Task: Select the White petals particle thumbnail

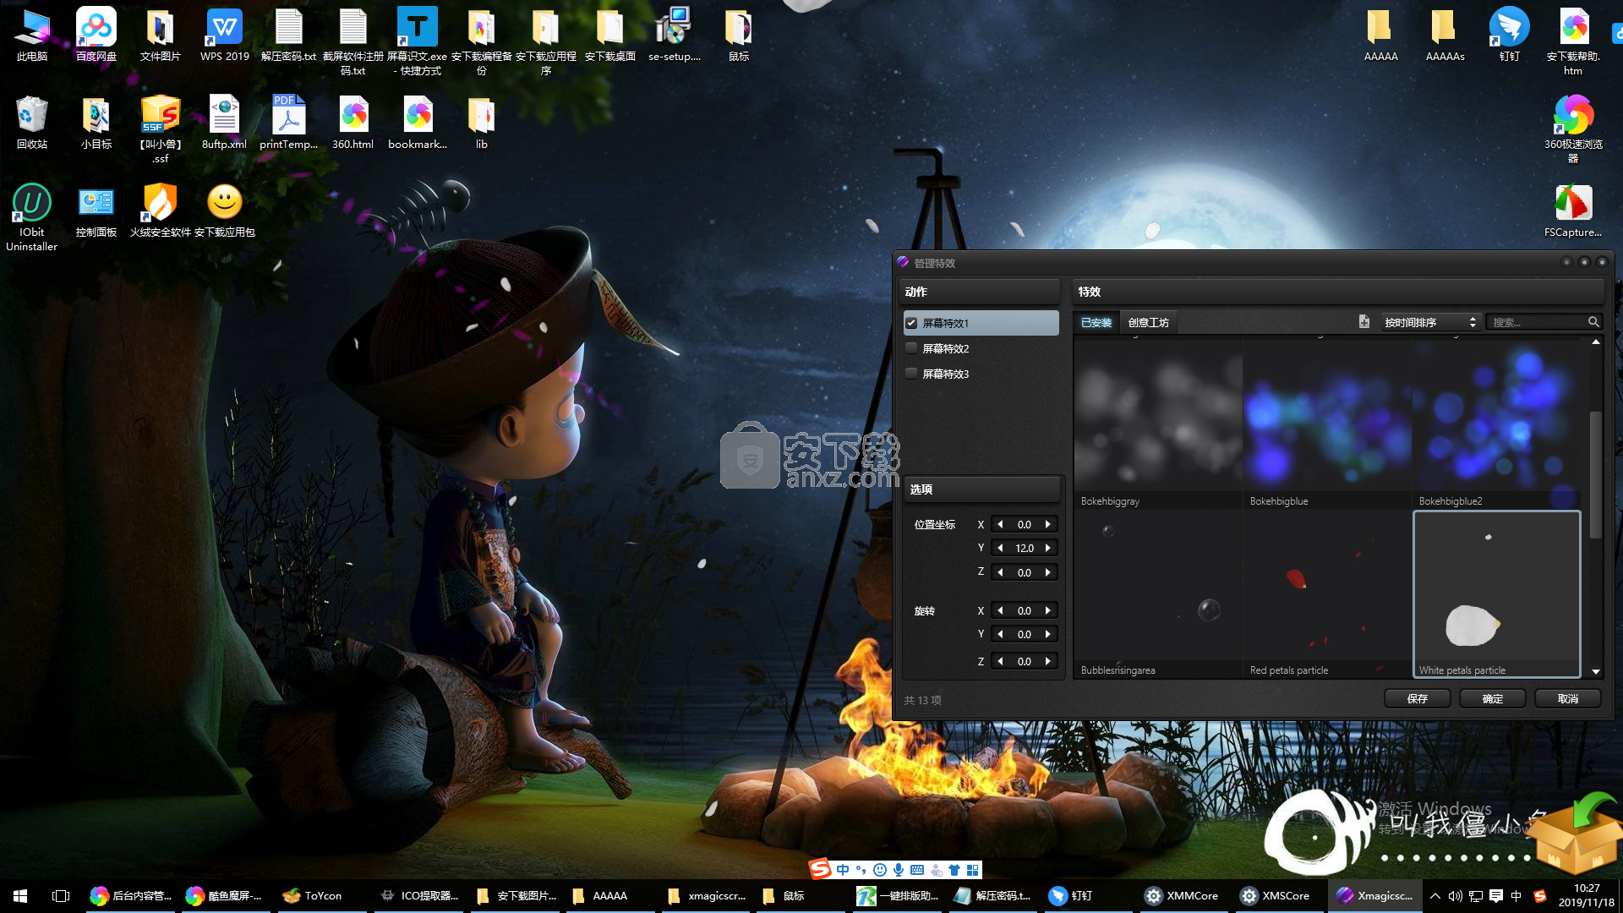Action: tap(1496, 594)
